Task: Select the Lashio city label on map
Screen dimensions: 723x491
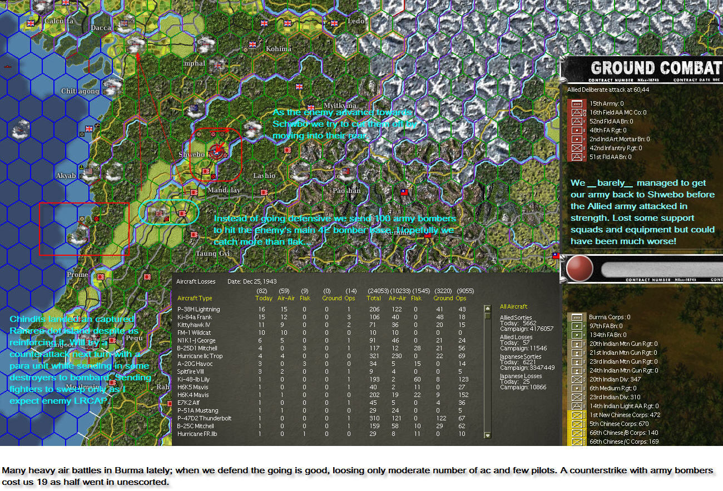Action: [264, 176]
